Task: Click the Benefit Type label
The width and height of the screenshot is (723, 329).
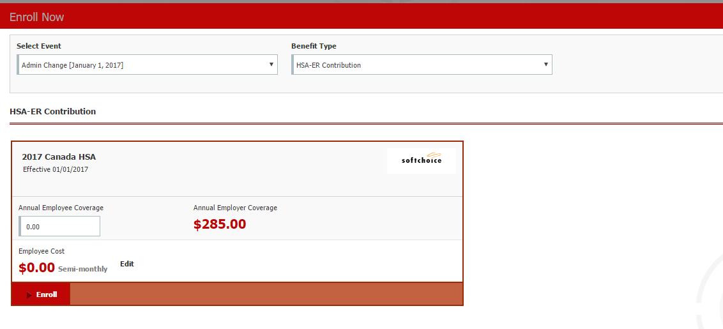Action: coord(314,47)
